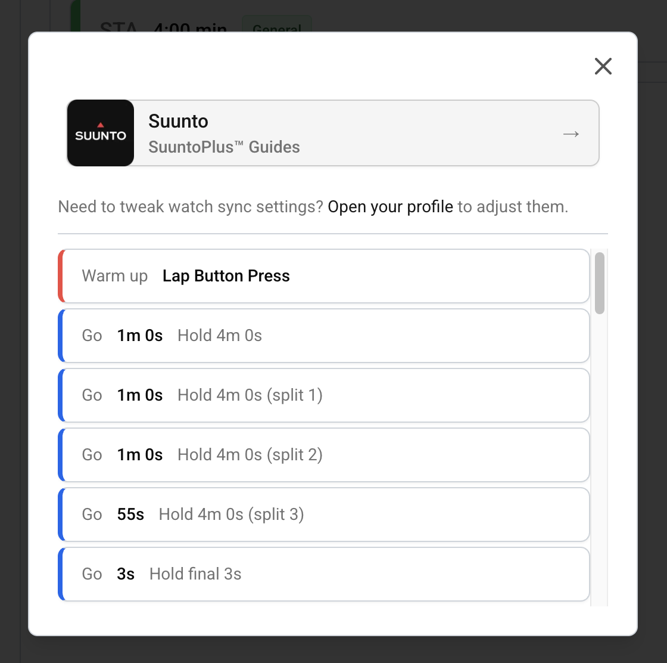Select the Go 55s Hold split 3 step
667x663 pixels.
point(324,515)
